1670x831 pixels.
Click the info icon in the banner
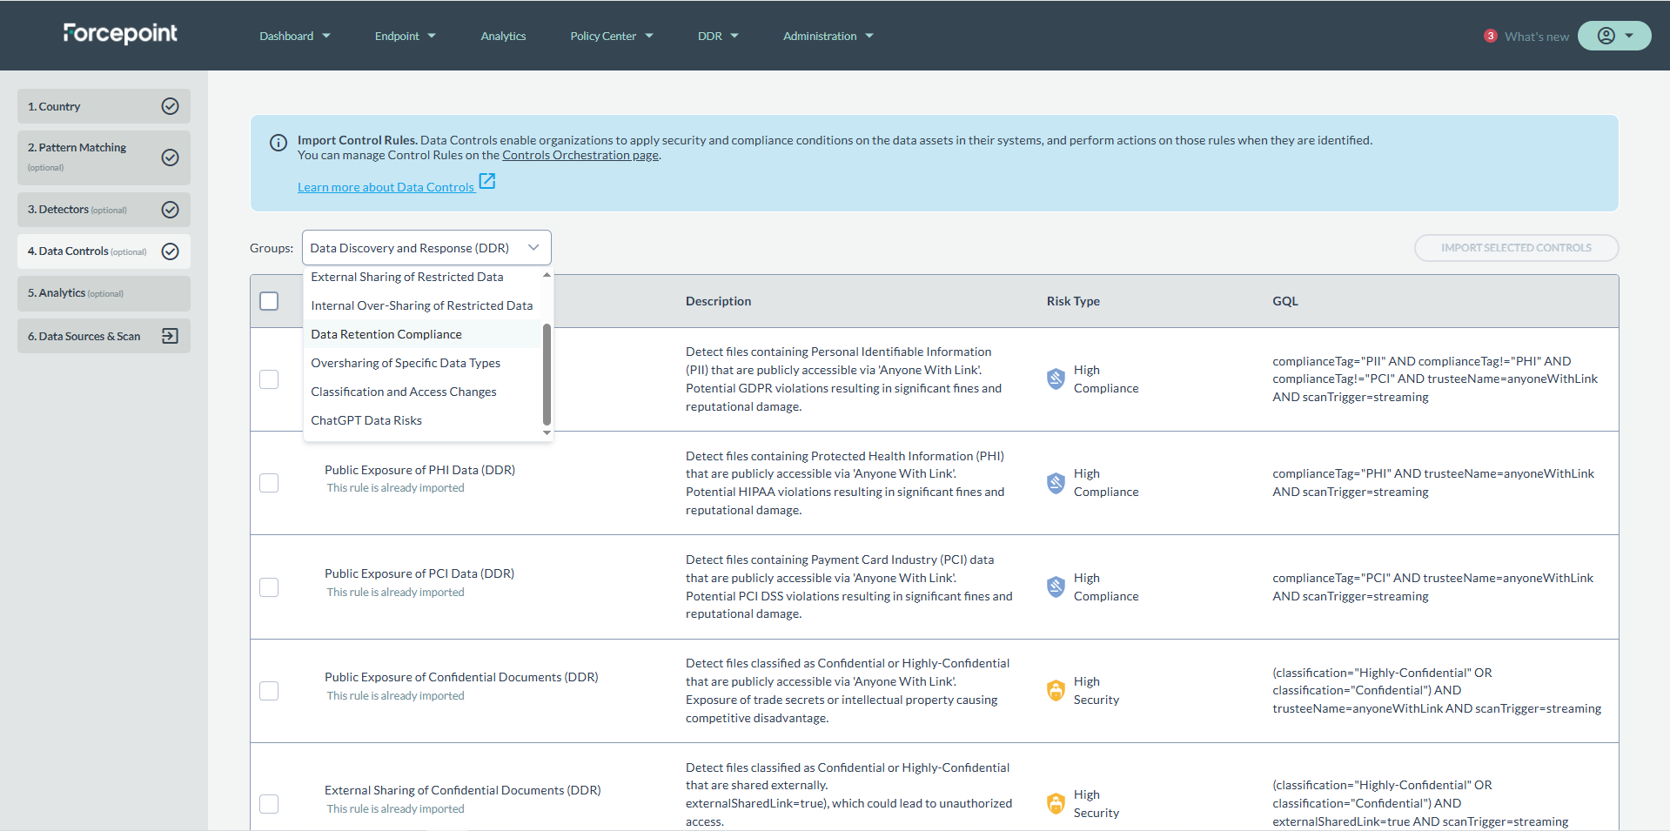[278, 143]
